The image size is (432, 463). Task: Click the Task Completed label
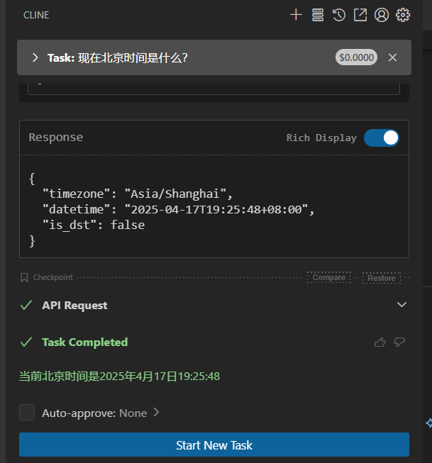click(x=85, y=342)
